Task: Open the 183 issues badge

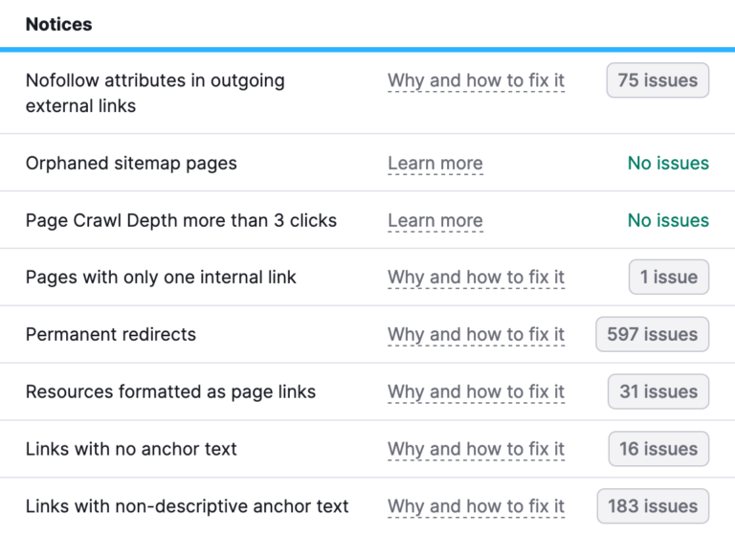Action: click(x=652, y=506)
